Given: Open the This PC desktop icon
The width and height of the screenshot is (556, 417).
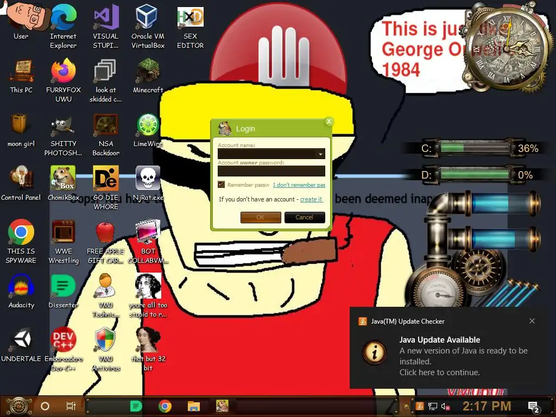Looking at the screenshot, I should [x=21, y=76].
